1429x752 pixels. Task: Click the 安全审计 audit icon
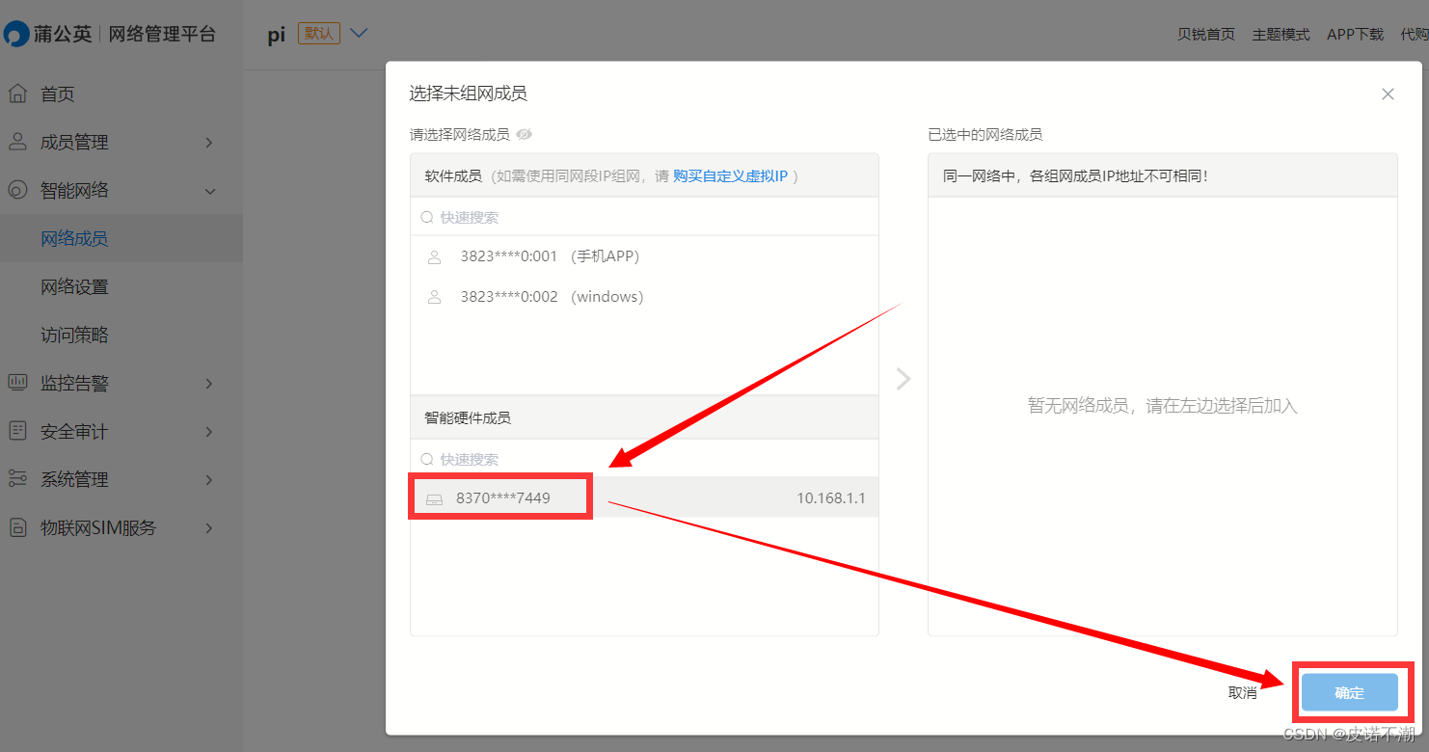(x=17, y=431)
